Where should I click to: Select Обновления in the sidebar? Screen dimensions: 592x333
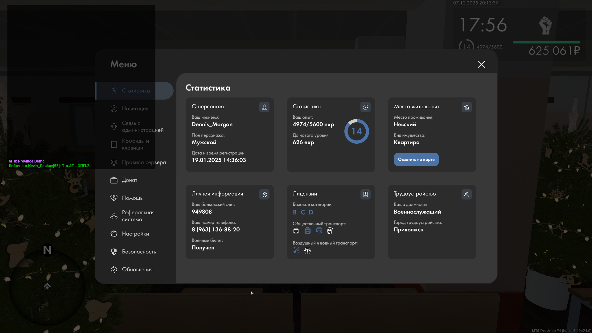coord(137,269)
